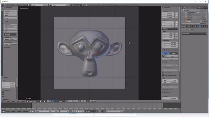209x118 pixels.
Task: Click the Mirror button
Action: point(10,18)
